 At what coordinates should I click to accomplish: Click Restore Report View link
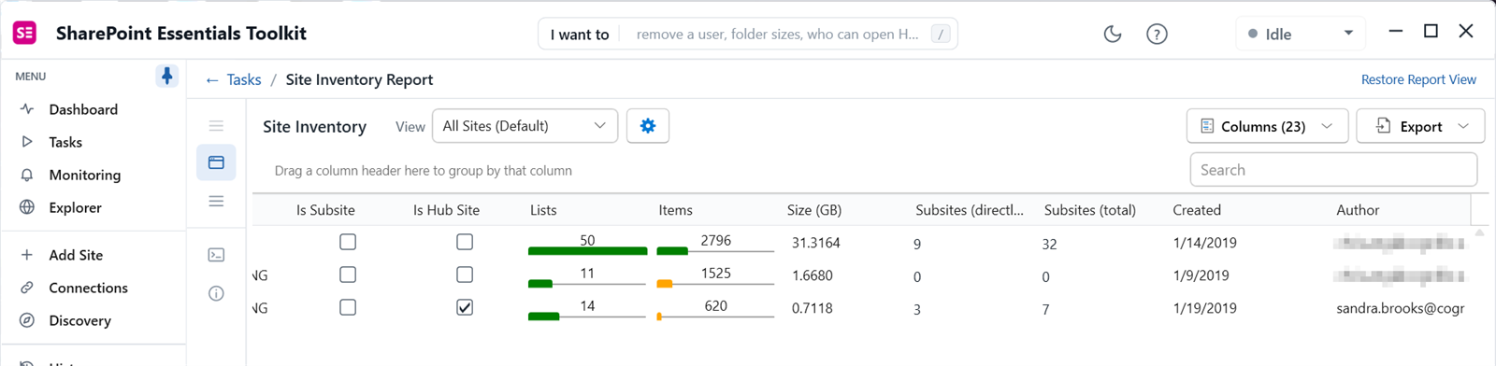tap(1418, 79)
